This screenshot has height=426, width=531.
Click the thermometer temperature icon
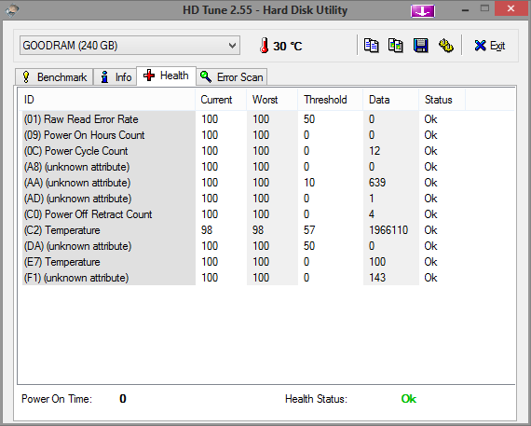click(x=265, y=46)
